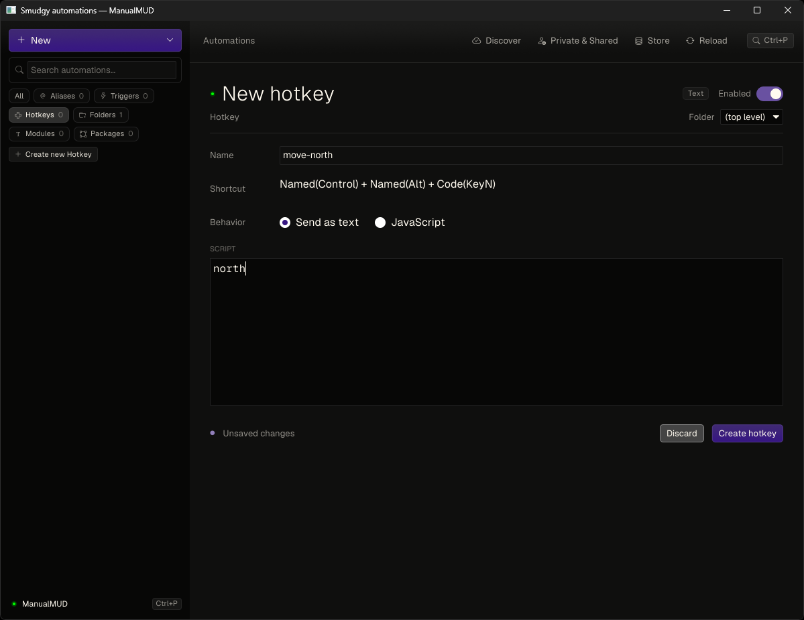Click the app icon in title bar
Viewport: 804px width, 620px height.
[x=11, y=10]
